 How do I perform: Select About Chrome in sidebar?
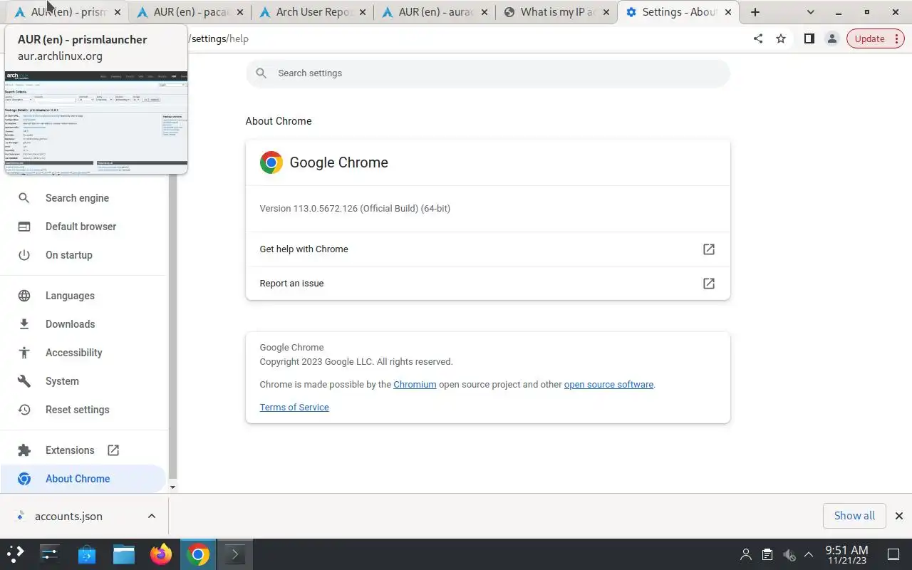pos(83,479)
